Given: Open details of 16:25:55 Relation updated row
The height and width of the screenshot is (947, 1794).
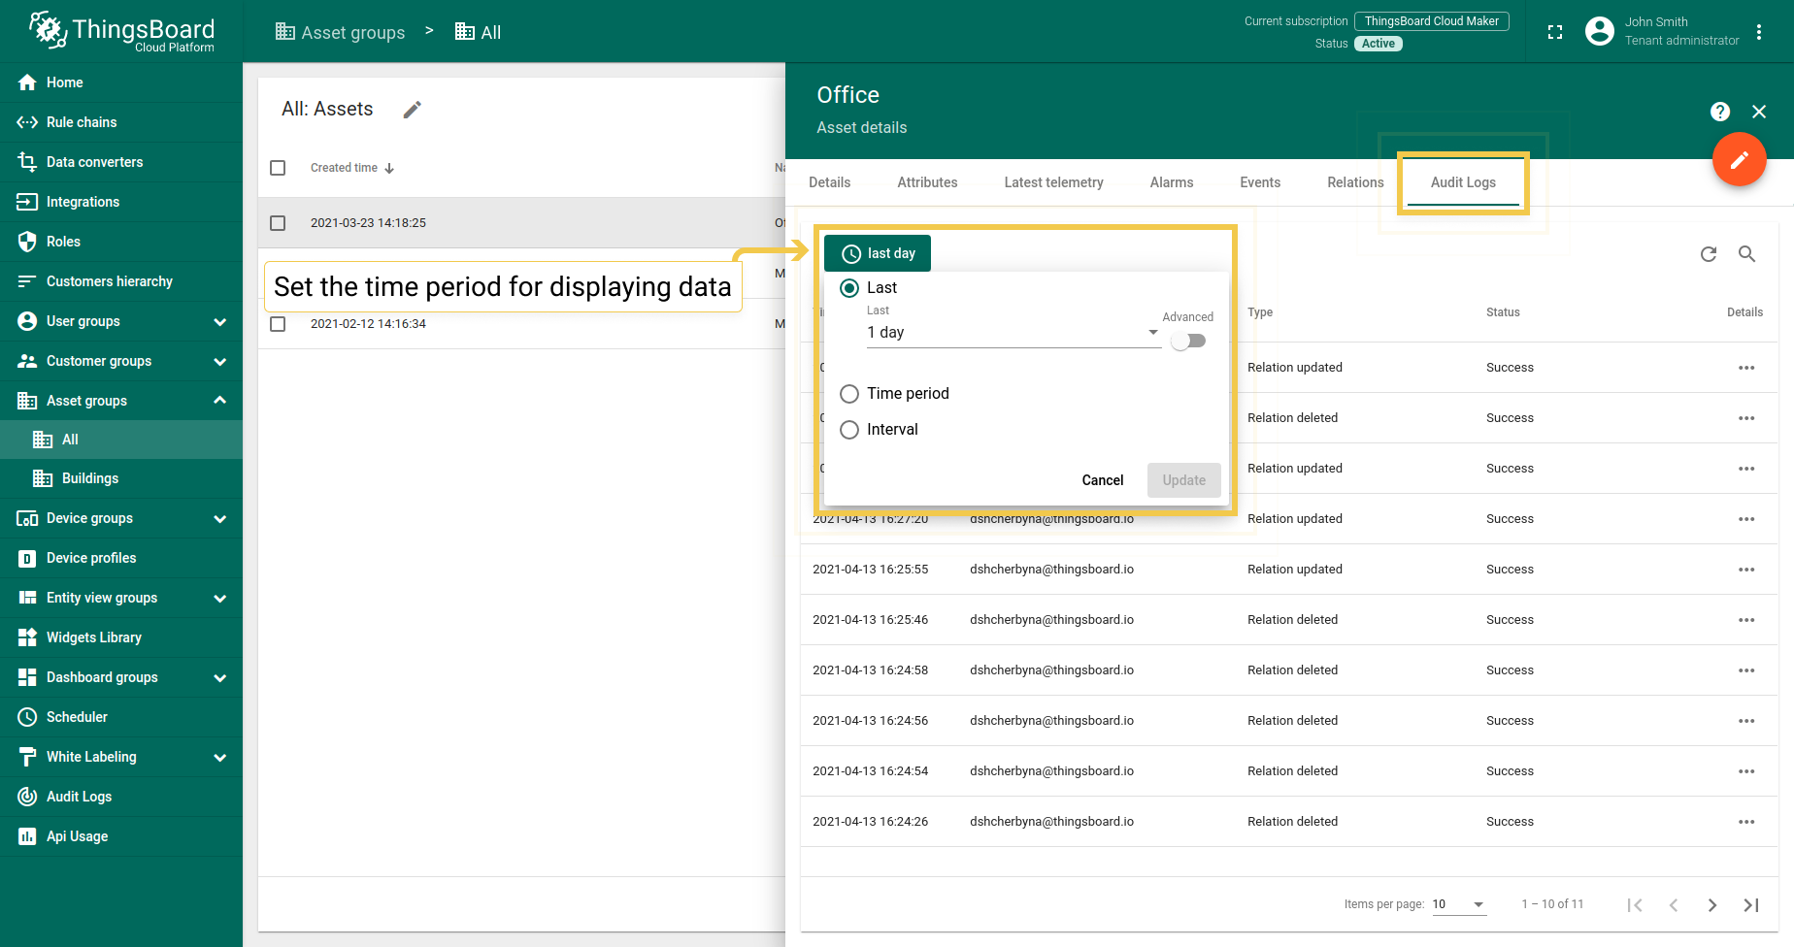Looking at the screenshot, I should [1746, 570].
